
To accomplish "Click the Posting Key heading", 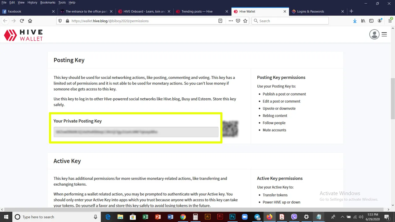I will pos(69,60).
